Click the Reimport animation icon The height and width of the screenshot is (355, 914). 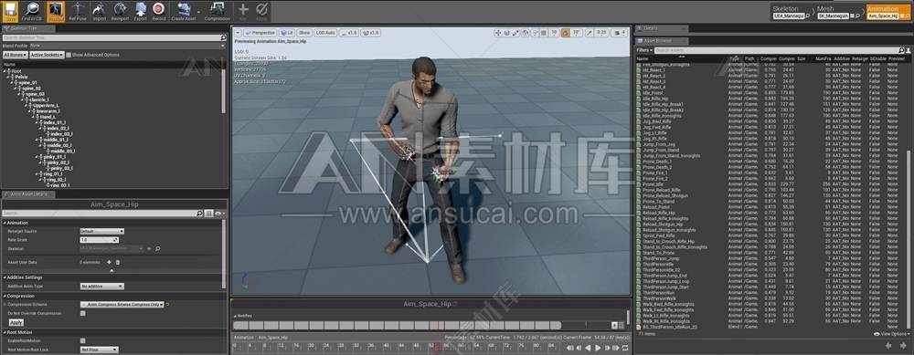pyautogui.click(x=120, y=11)
